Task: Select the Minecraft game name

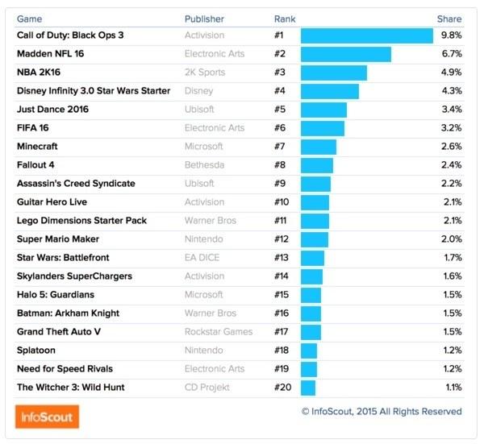Action: [x=37, y=146]
